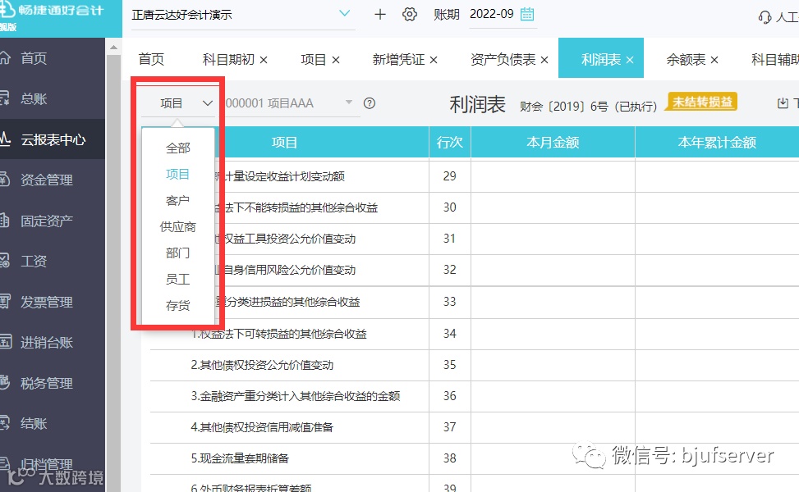Click the 行次 cell 34
This screenshot has width=799, height=492.
click(449, 334)
